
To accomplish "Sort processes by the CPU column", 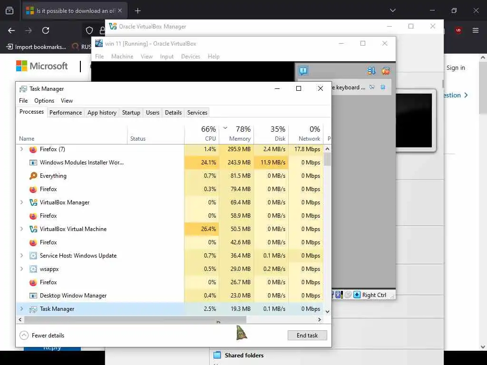I will point(202,134).
